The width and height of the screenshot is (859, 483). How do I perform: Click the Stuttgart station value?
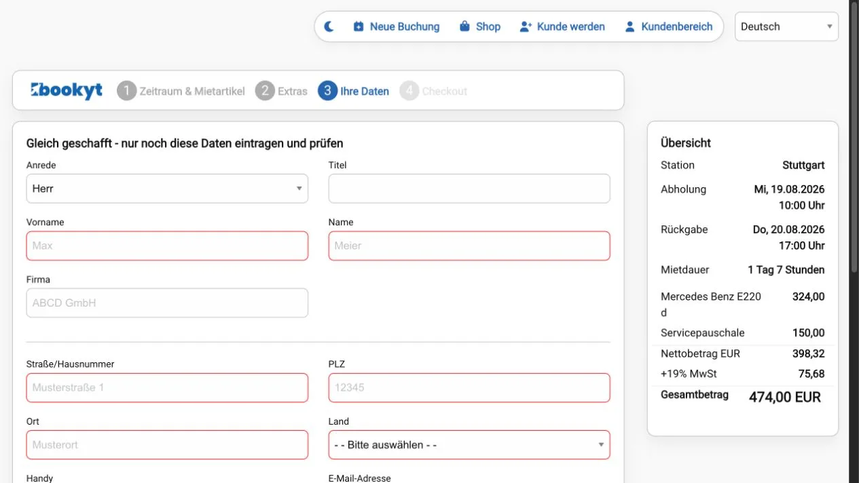pos(803,165)
